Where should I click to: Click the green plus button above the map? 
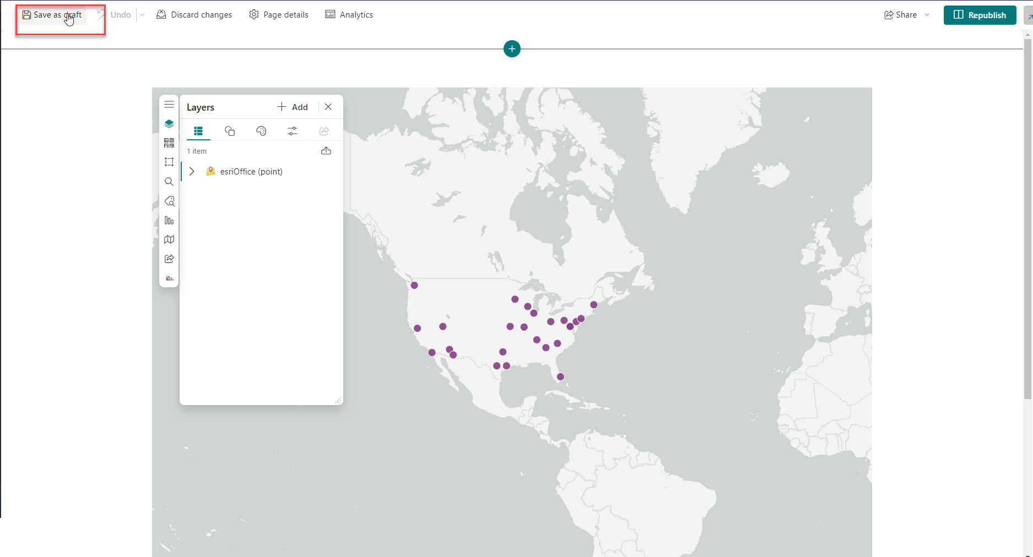pos(512,48)
